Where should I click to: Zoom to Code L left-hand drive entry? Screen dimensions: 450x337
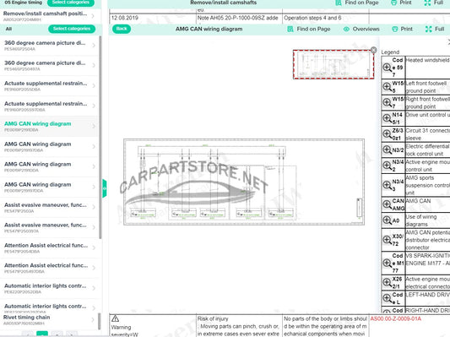(387, 298)
